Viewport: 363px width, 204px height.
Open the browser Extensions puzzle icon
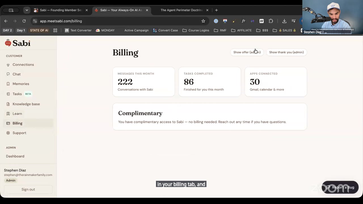(x=271, y=21)
